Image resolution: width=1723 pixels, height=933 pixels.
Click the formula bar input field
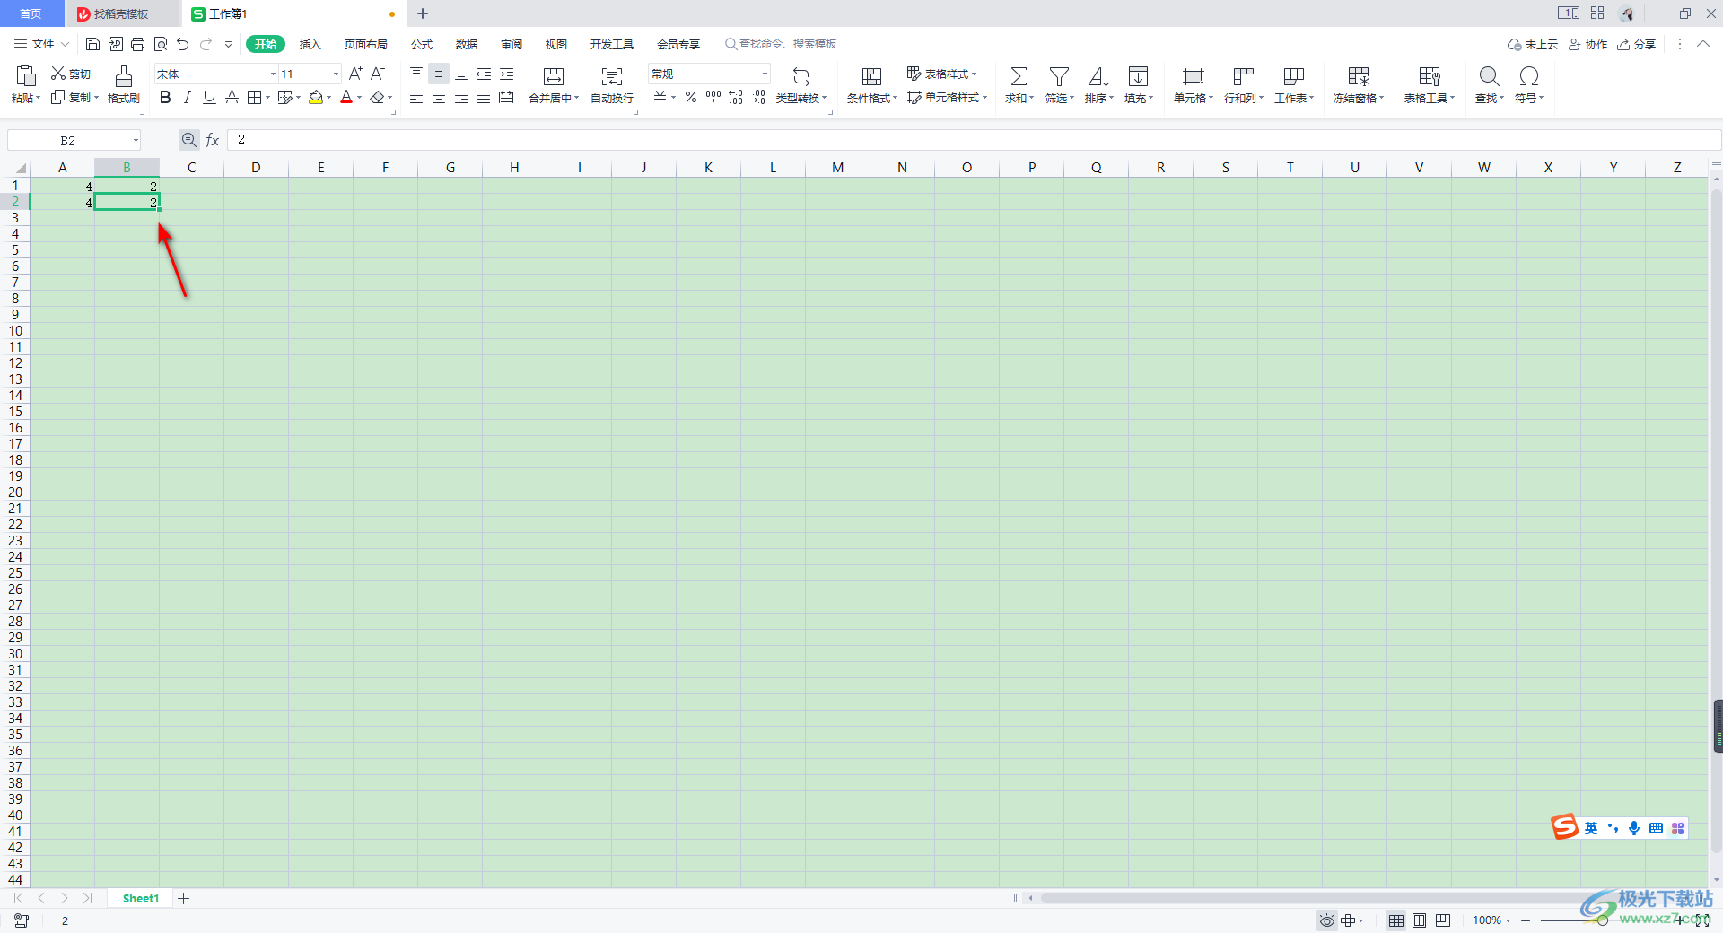pos(974,140)
